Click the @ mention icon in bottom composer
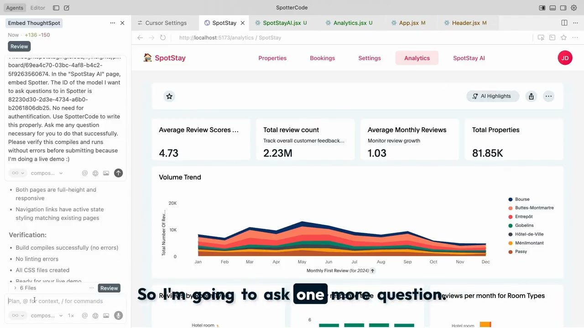Image resolution: width=584 pixels, height=328 pixels. coord(85,315)
